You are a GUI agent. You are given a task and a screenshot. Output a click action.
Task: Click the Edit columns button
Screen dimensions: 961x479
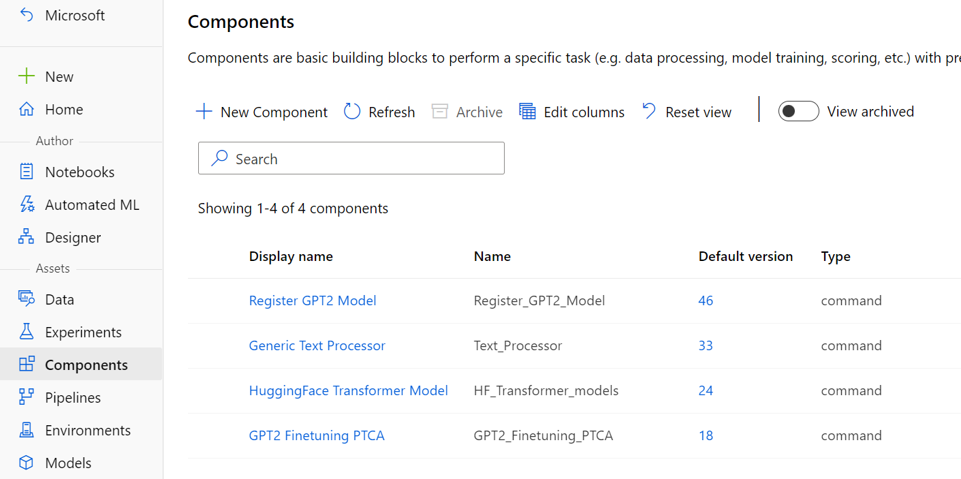[571, 112]
